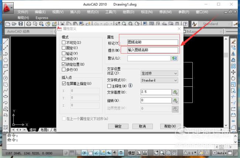Open the ByLayer property dropdown
240x158 pixels.
[x=203, y=31]
